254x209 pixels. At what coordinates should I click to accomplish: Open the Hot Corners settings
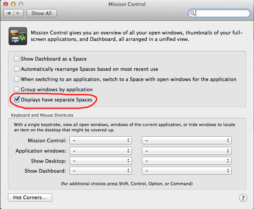pyautogui.click(x=30, y=197)
